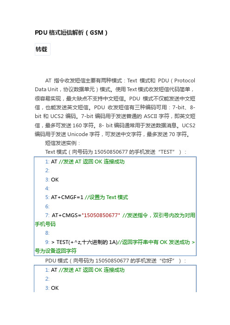Click the Text 模式 example caption line
This screenshot has width=230, height=325.
[x=115, y=152]
